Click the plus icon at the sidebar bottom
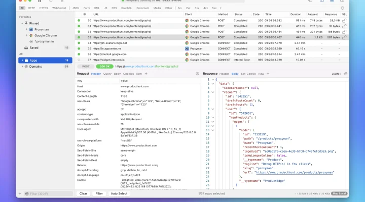 pyautogui.click(x=20, y=193)
